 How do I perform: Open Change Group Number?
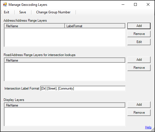pos(53,12)
